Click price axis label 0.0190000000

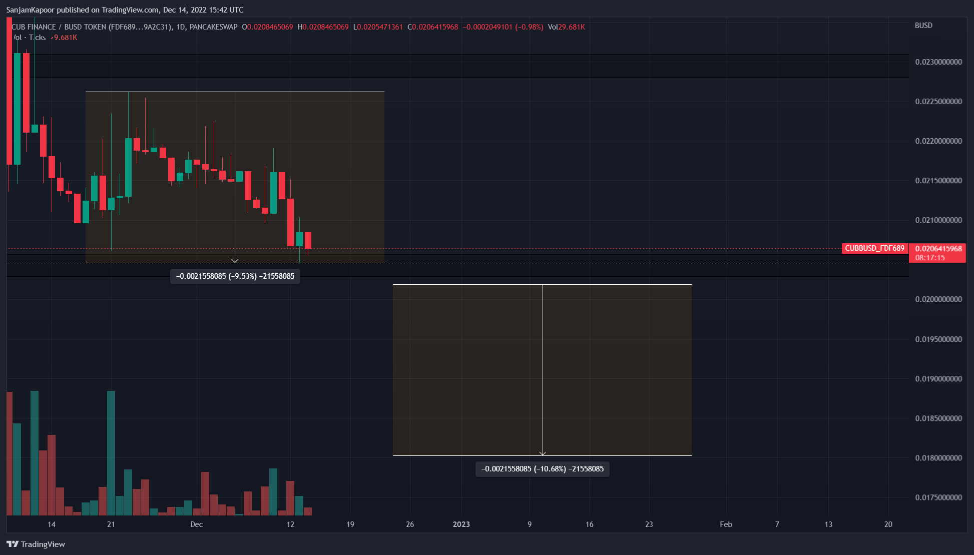938,379
